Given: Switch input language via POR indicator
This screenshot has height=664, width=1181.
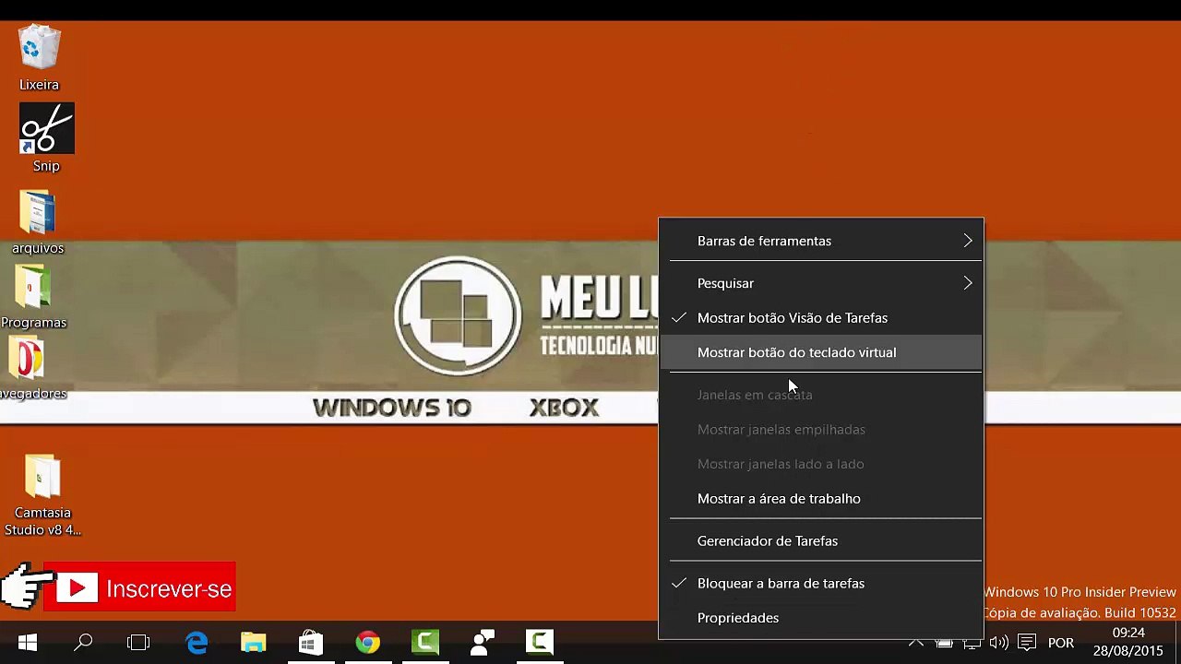Looking at the screenshot, I should point(1061,643).
